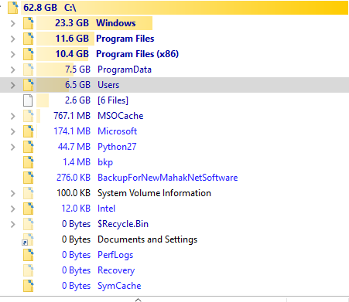Click the ProgramData folder icon
This screenshot has height=302, width=349.
(29, 70)
